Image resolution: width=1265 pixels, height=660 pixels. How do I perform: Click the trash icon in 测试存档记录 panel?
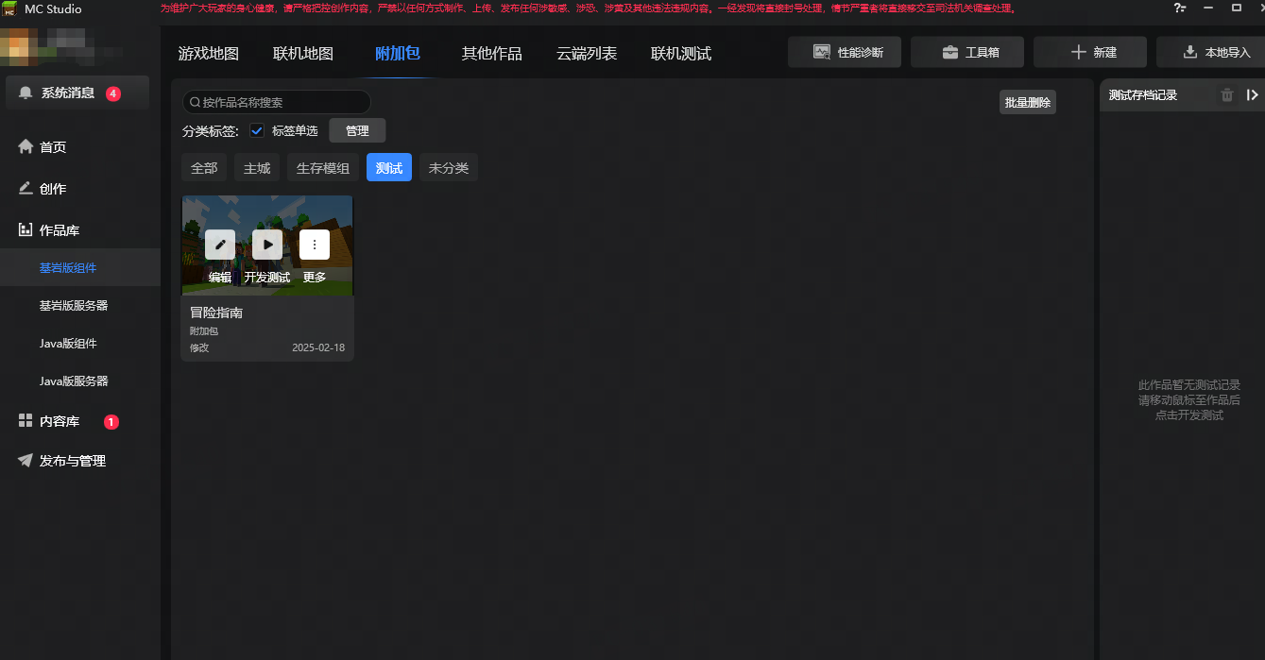coord(1226,94)
